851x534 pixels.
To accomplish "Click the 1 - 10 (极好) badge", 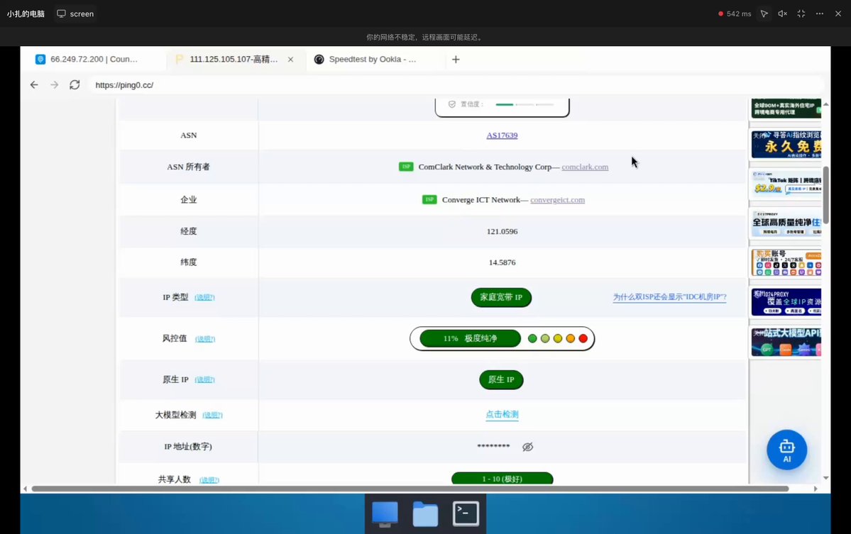I will pyautogui.click(x=502, y=479).
